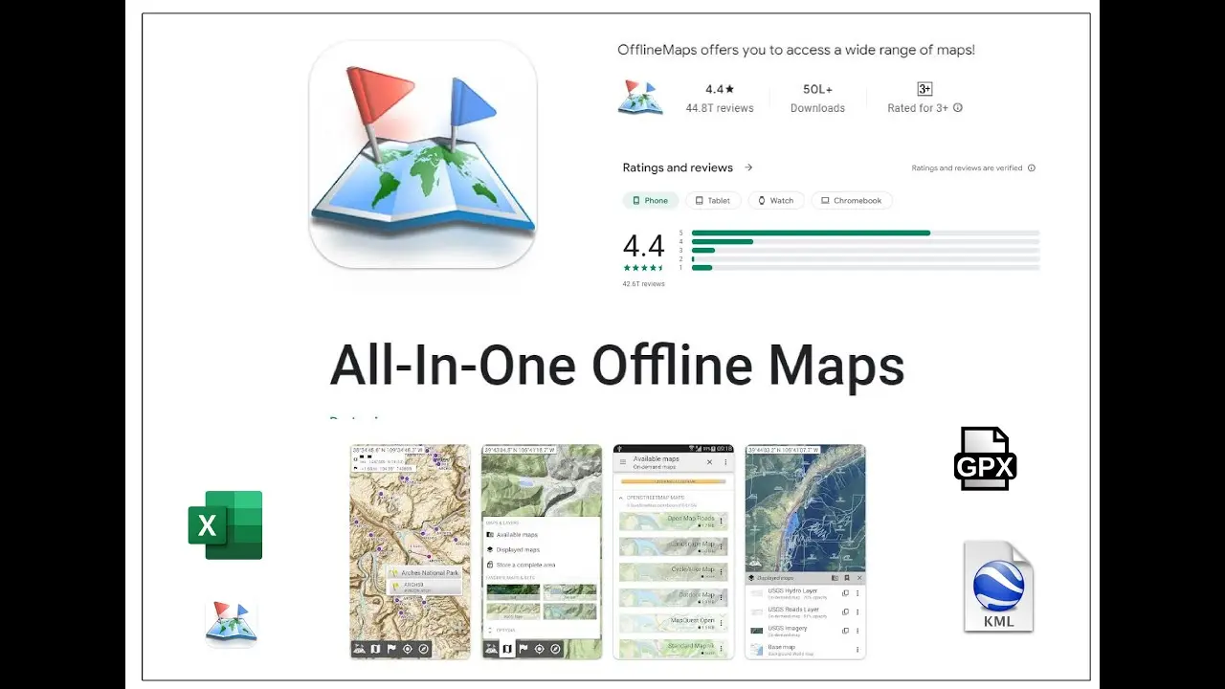This screenshot has width=1225, height=689.
Task: Click the GPX file icon
Action: click(x=985, y=459)
